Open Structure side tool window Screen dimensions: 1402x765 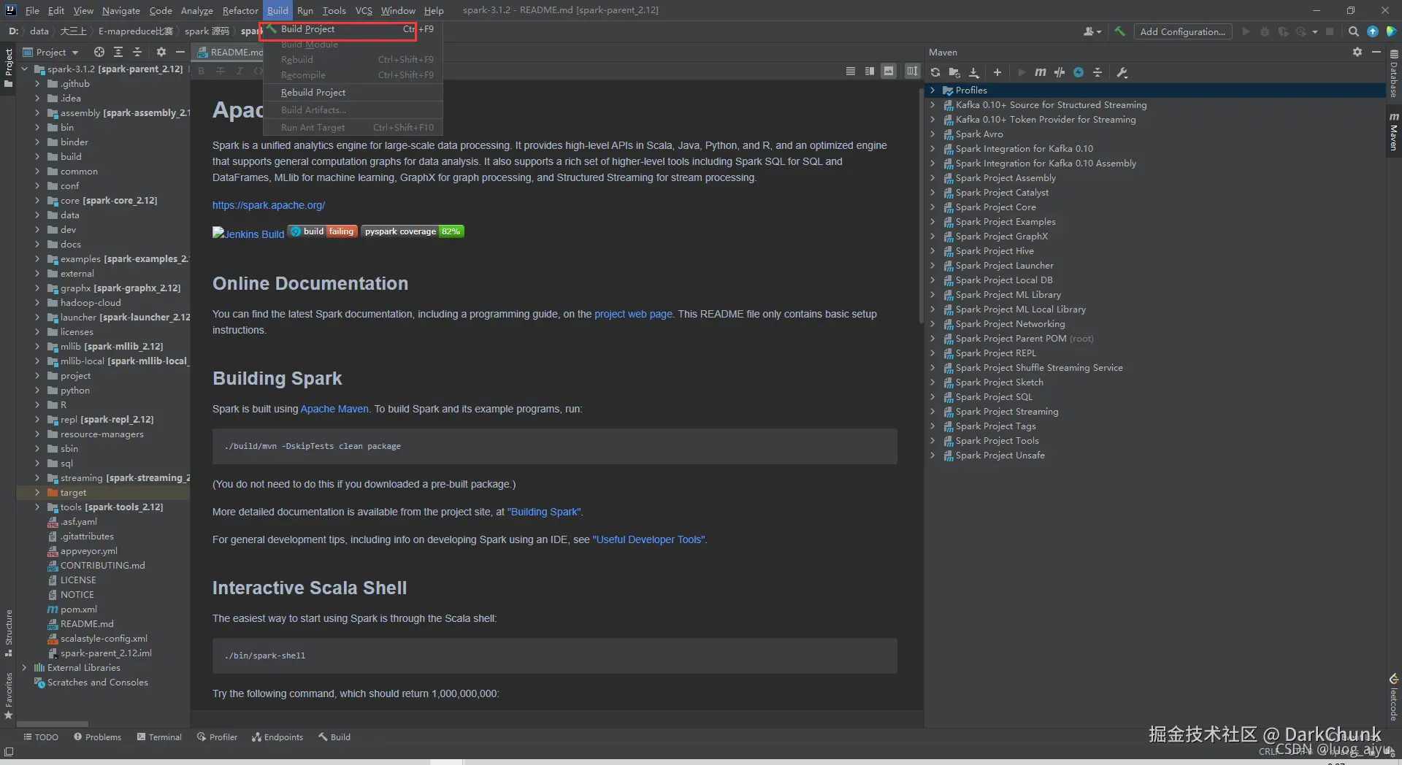9,632
